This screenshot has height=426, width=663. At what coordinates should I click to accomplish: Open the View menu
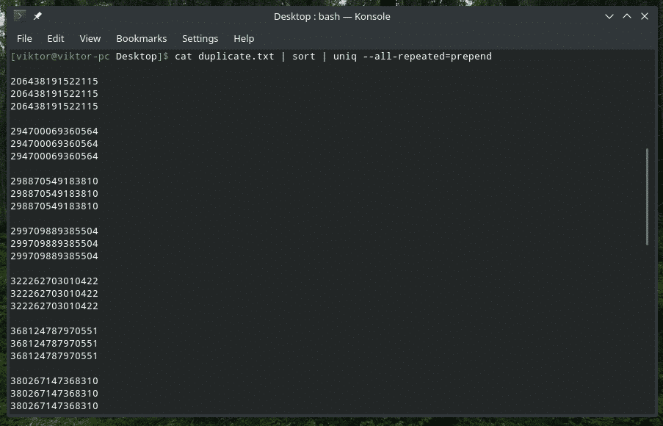(x=90, y=38)
